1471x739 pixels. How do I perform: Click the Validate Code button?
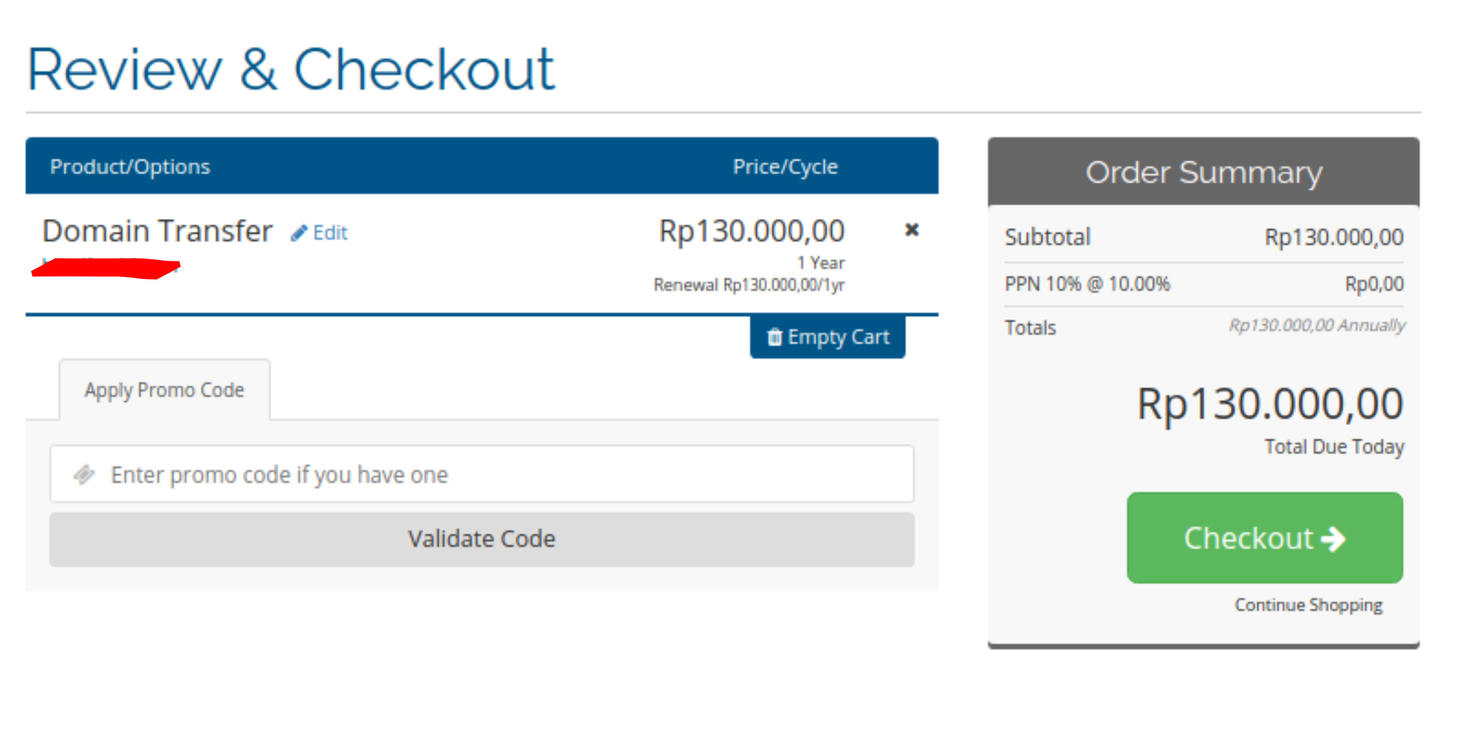coord(482,539)
